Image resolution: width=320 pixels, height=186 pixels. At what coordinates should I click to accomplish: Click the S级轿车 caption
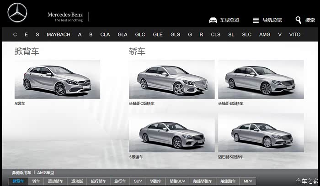[x=136, y=157]
